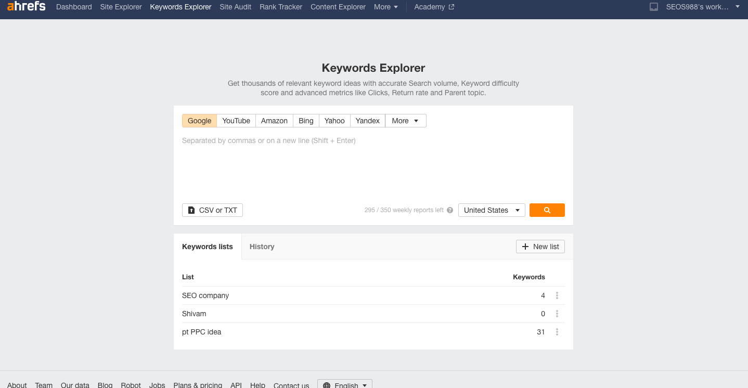The image size is (748, 388).
Task: Open the Contact us footer link
Action: 291,385
